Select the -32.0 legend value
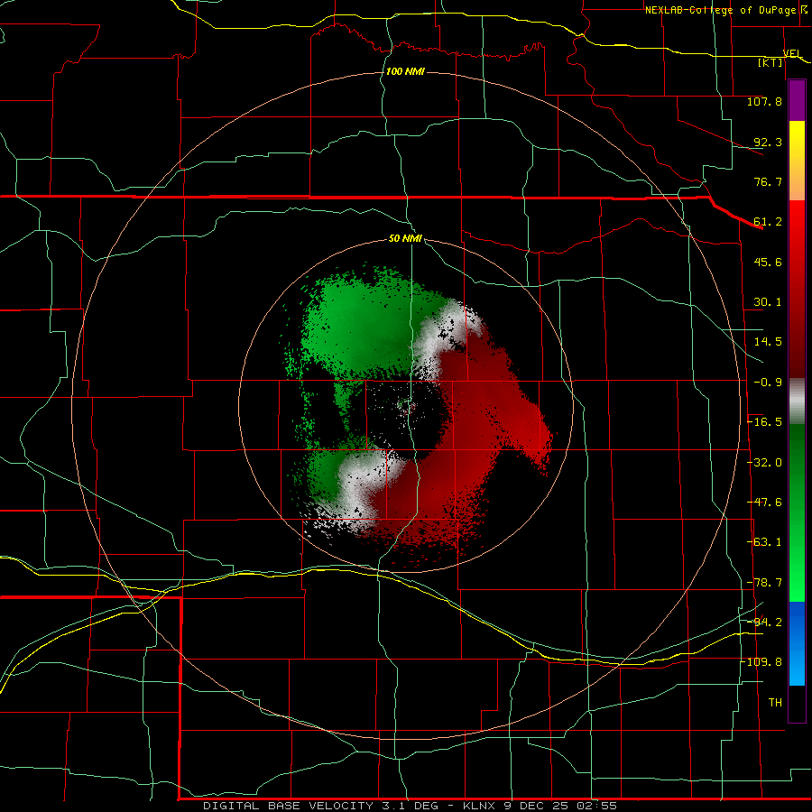Image resolution: width=812 pixels, height=812 pixels. click(764, 463)
